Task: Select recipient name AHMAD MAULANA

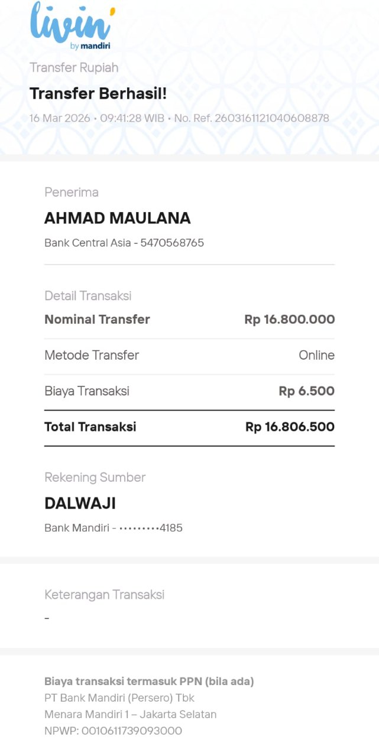Action: (x=117, y=219)
